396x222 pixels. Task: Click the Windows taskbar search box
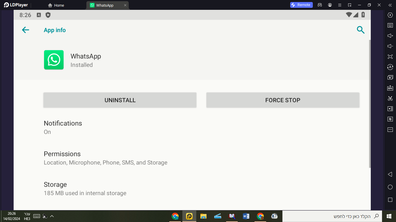pyautogui.click(x=332, y=216)
